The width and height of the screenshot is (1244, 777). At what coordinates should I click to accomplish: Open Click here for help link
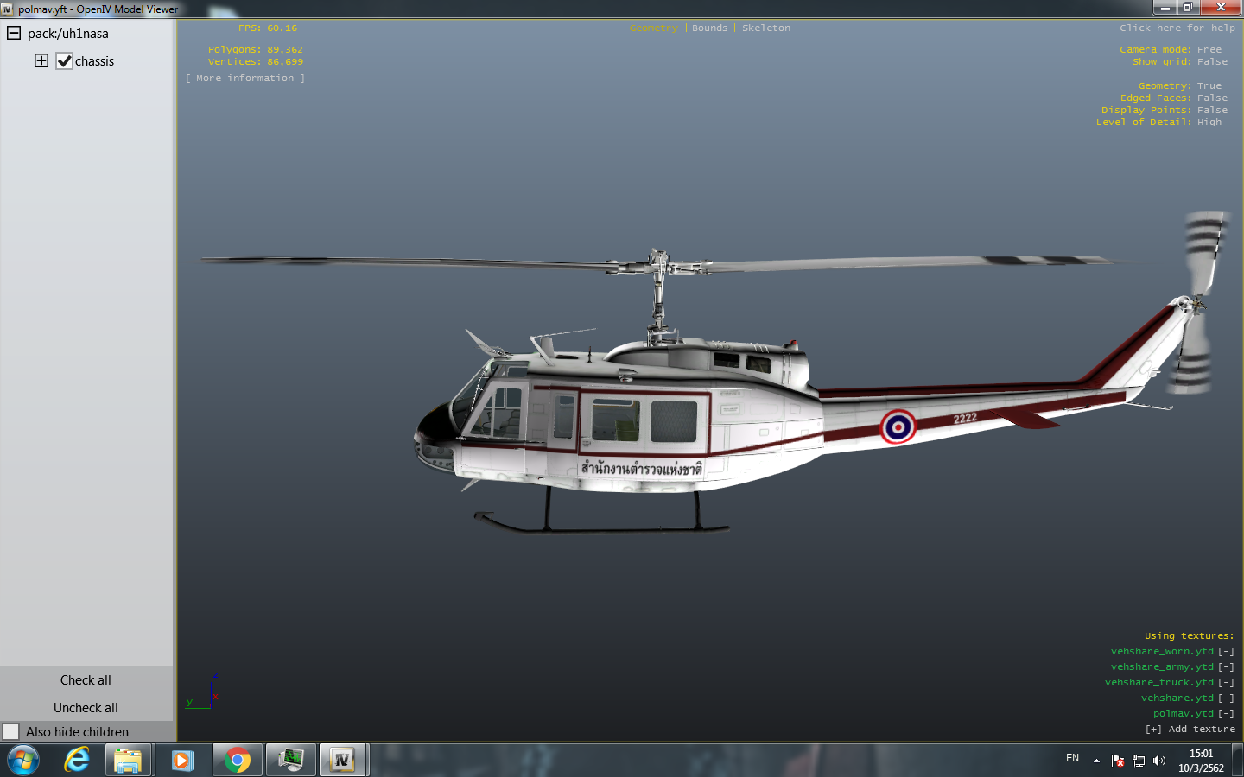1177,28
